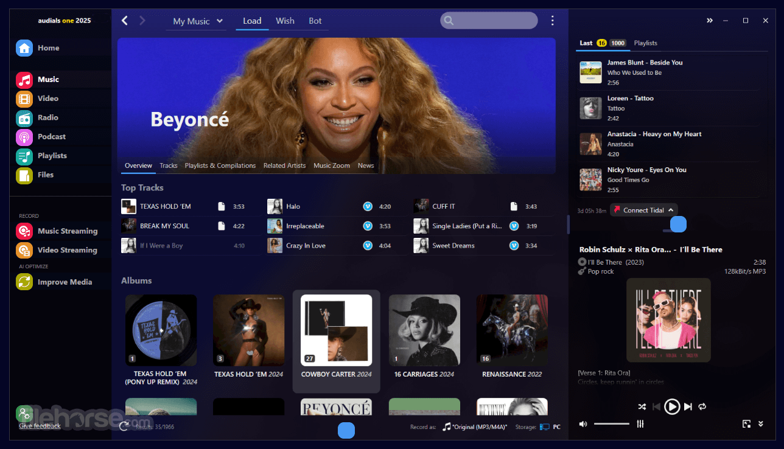This screenshot has width=784, height=449.
Task: Open the Playlists & Compilations tab
Action: point(220,165)
